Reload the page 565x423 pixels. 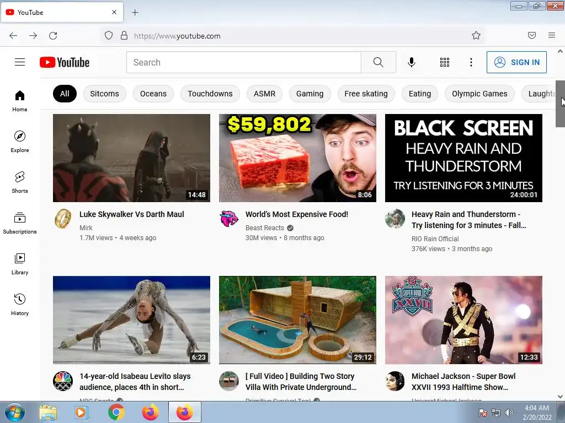point(53,36)
